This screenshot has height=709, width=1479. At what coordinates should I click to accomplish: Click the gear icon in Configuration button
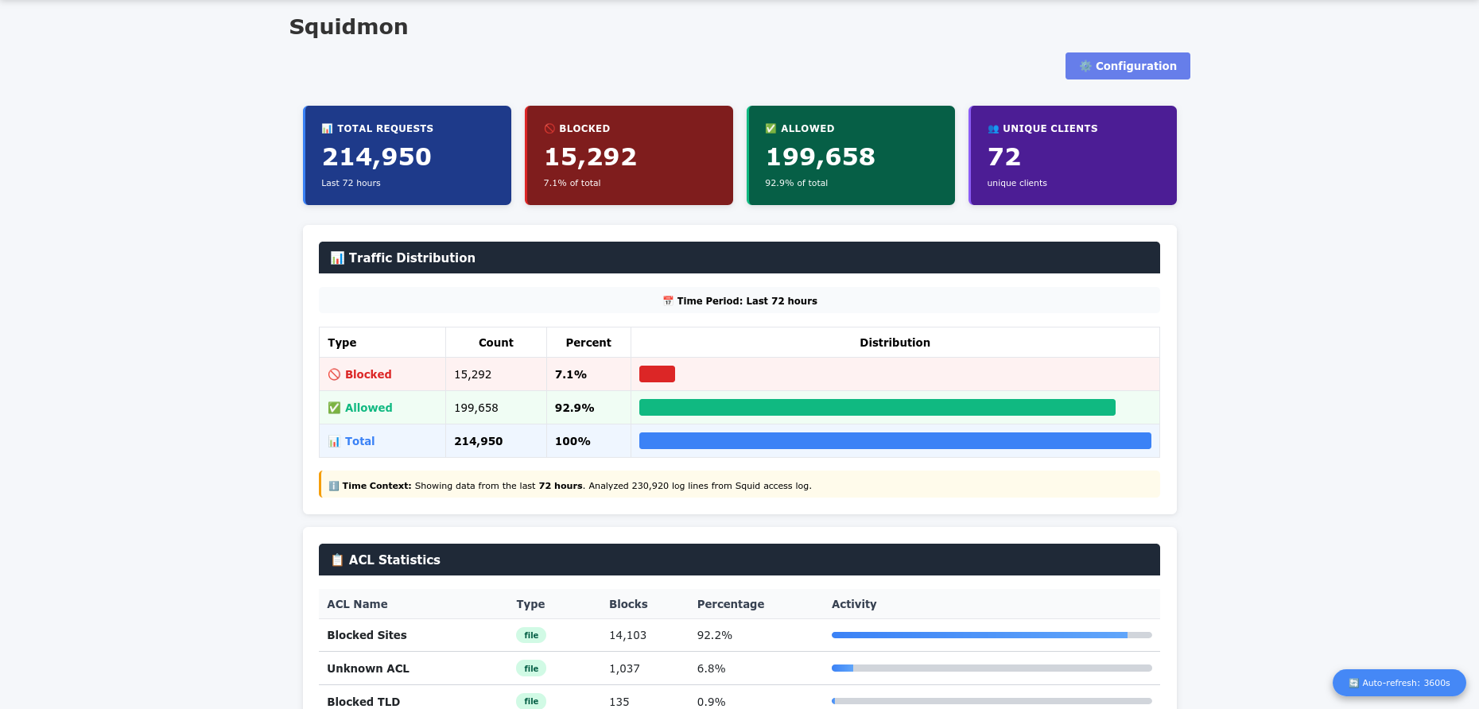click(x=1085, y=66)
